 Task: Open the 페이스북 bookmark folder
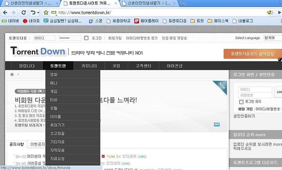click(x=218, y=21)
